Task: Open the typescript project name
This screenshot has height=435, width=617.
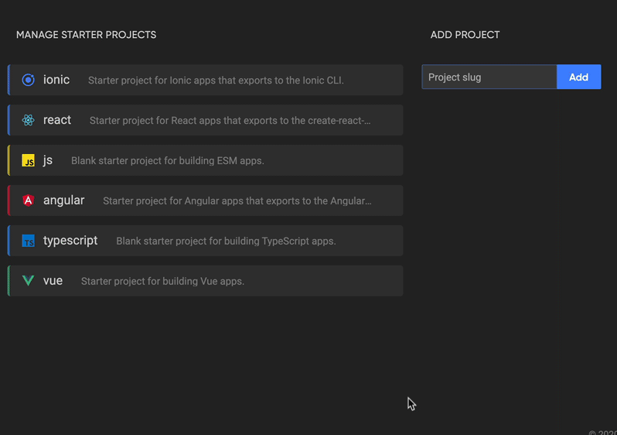Action: [x=70, y=241]
